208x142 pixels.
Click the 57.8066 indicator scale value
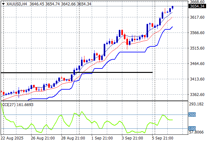point(196,132)
